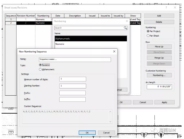Select Numeric in the Name list

[91, 44]
